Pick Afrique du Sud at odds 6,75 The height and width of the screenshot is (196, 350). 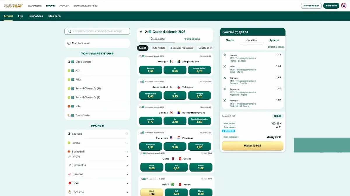click(199, 70)
